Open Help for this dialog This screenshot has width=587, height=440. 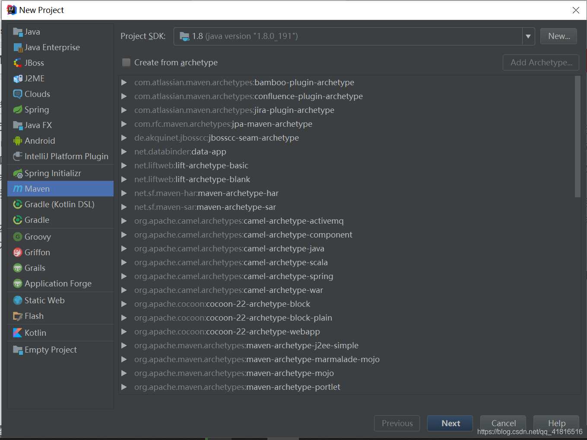tap(556, 423)
